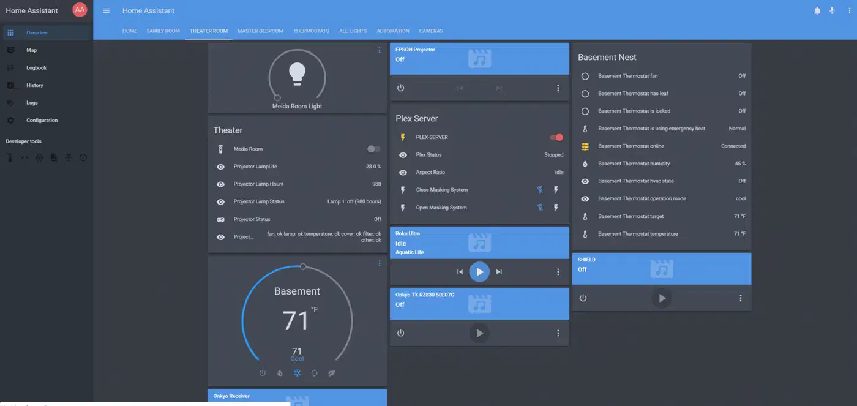Click the eco leaf mode icon

pyautogui.click(x=331, y=373)
